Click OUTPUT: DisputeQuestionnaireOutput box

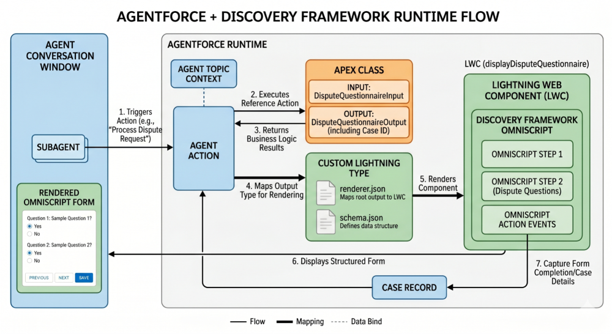coord(359,122)
